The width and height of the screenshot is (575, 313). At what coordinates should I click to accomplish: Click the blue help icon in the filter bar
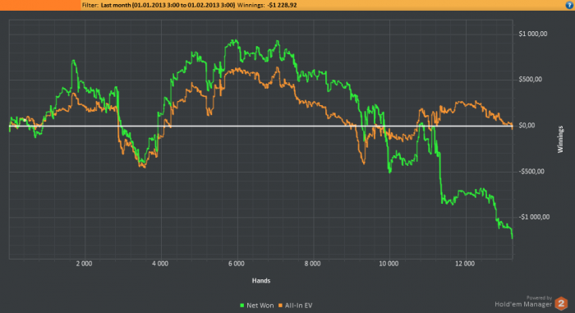point(569,5)
